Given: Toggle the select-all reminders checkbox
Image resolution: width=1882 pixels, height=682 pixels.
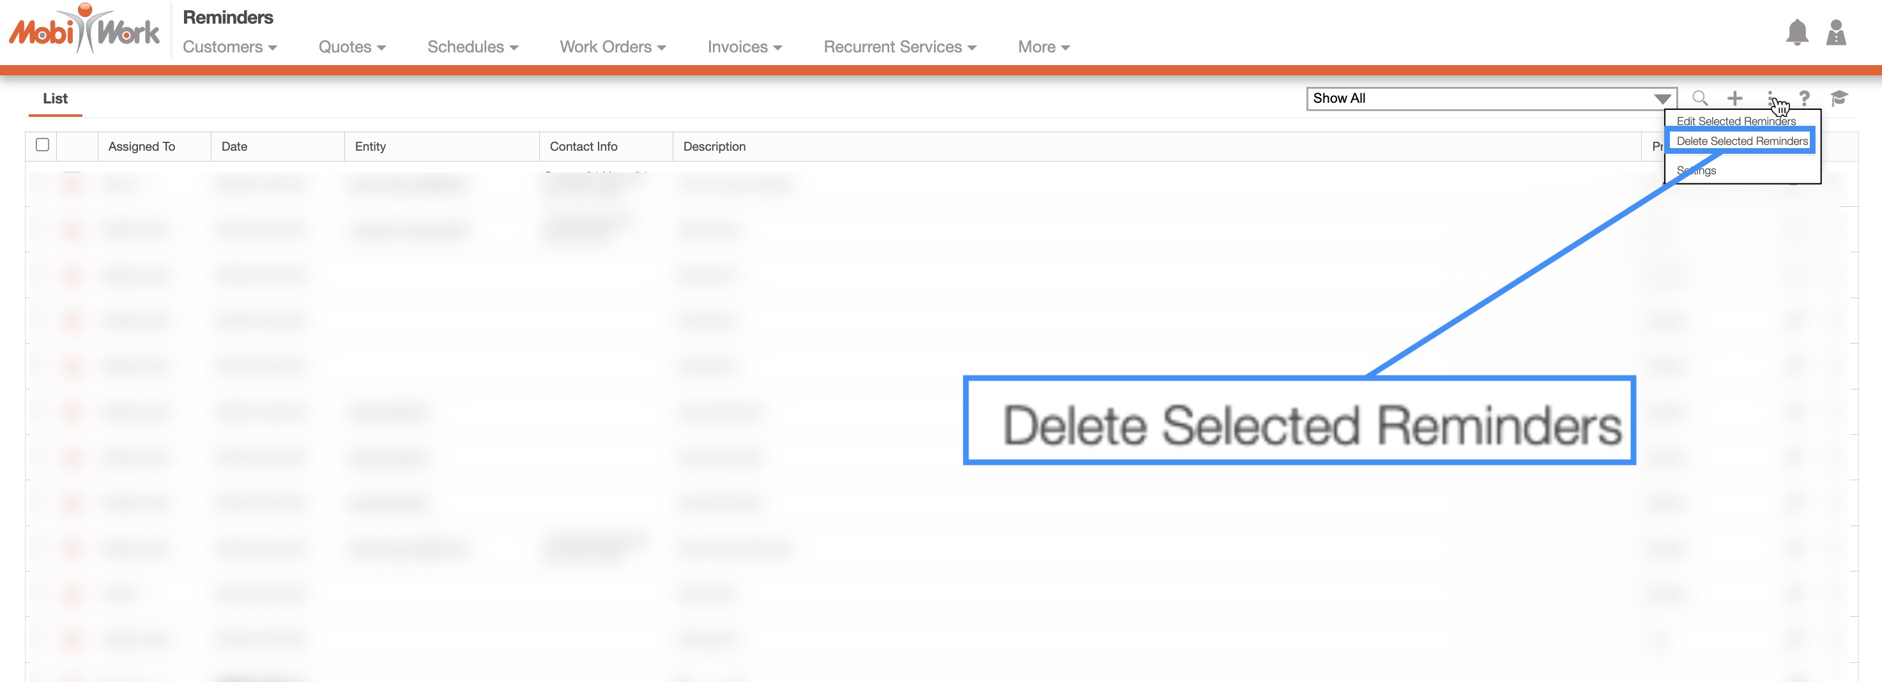Looking at the screenshot, I should [x=42, y=144].
